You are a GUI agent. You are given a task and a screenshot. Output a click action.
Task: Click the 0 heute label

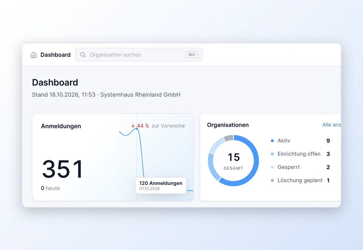click(x=50, y=188)
